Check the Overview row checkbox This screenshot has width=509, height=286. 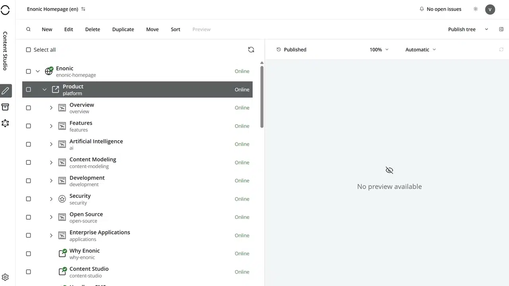coord(28,108)
